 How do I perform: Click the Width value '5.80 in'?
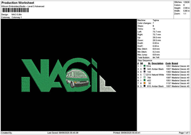(186, 11)
